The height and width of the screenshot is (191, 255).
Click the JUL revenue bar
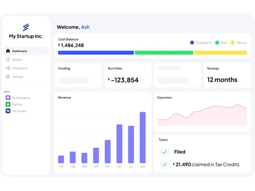click(131, 144)
